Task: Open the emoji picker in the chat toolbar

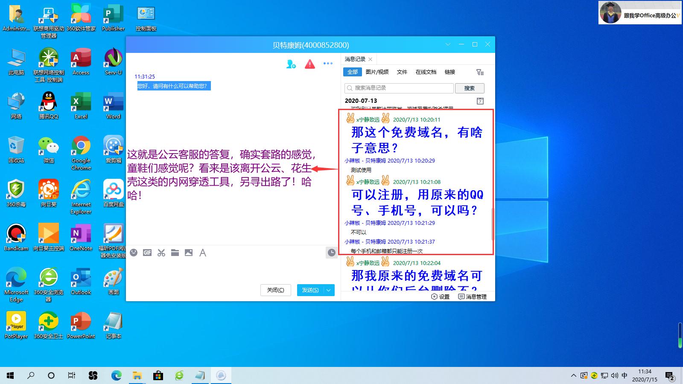Action: (133, 253)
